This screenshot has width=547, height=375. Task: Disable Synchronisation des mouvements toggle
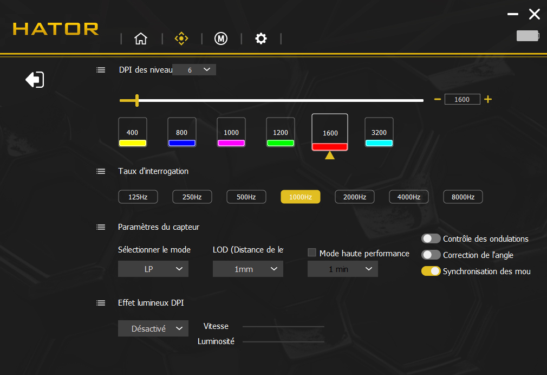pyautogui.click(x=431, y=271)
